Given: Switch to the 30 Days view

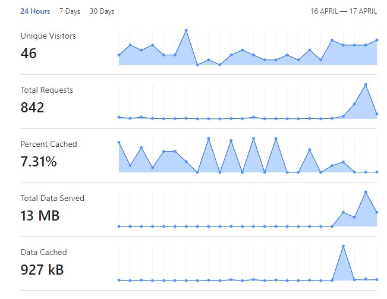Looking at the screenshot, I should point(102,11).
